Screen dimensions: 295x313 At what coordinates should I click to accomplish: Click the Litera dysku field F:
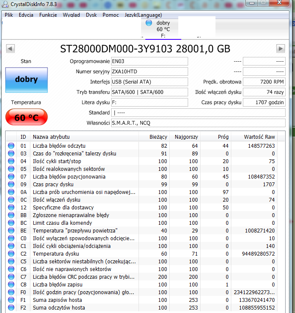pyautogui.click(x=150, y=102)
